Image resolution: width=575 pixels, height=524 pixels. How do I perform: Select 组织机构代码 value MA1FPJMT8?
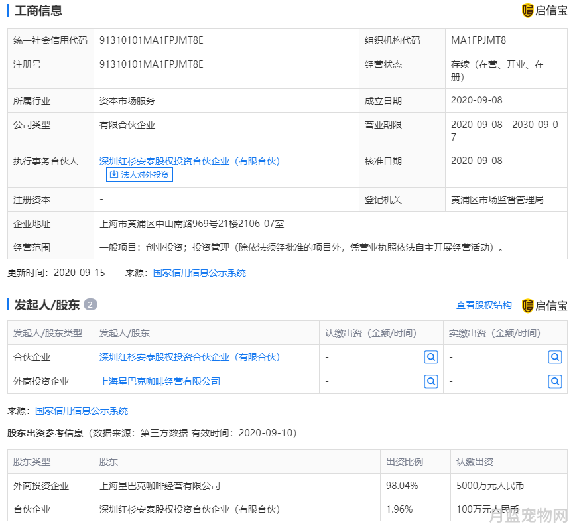pos(478,40)
